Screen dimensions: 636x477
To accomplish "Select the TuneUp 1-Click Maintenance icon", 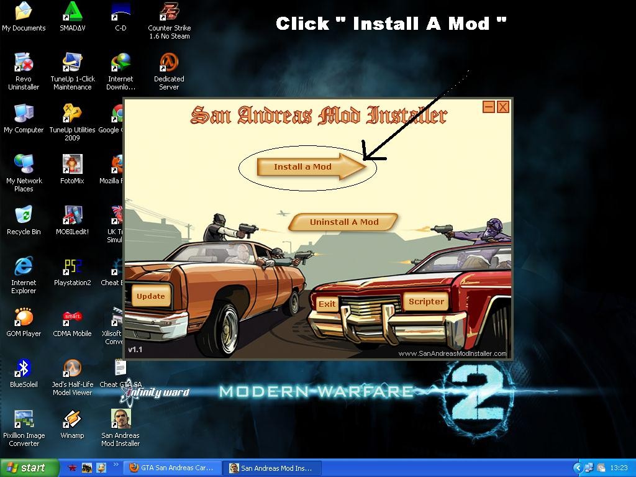I will [x=72, y=71].
